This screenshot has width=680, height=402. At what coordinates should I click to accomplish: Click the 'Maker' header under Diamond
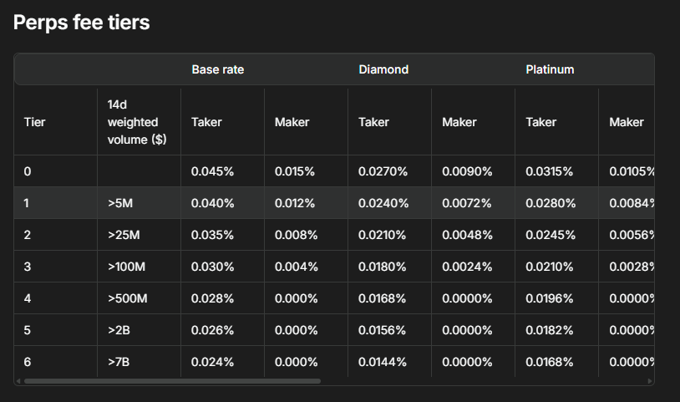pos(459,122)
